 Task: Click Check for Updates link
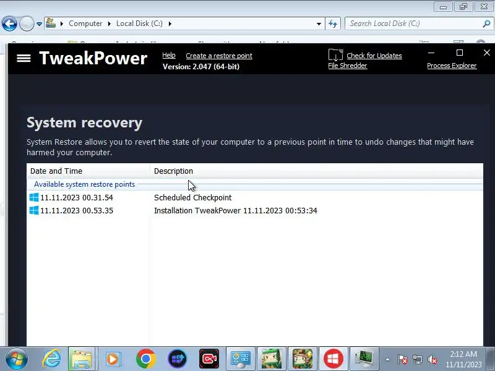pos(374,56)
